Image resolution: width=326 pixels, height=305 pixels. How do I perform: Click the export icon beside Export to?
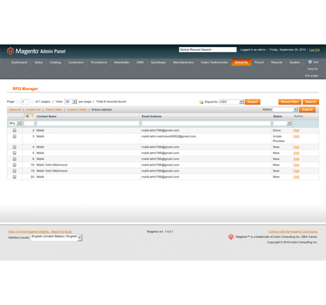click(x=201, y=102)
